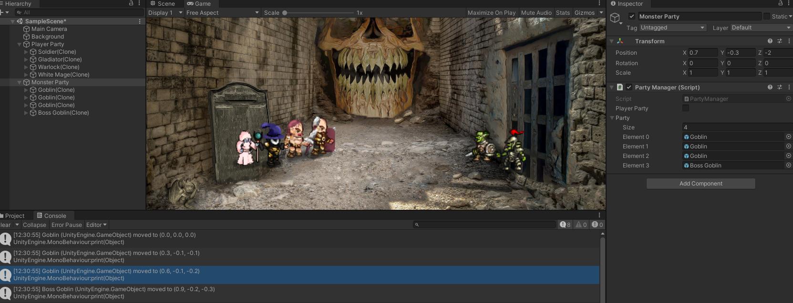
Task: Open Transform component presets icon
Action: point(780,41)
